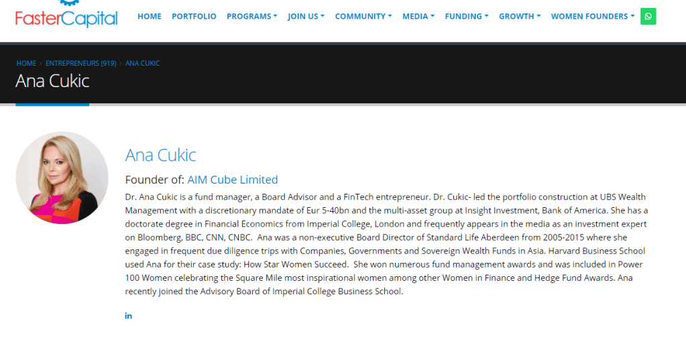The width and height of the screenshot is (686, 360).
Task: Open the Media dropdown menu
Action: click(418, 16)
